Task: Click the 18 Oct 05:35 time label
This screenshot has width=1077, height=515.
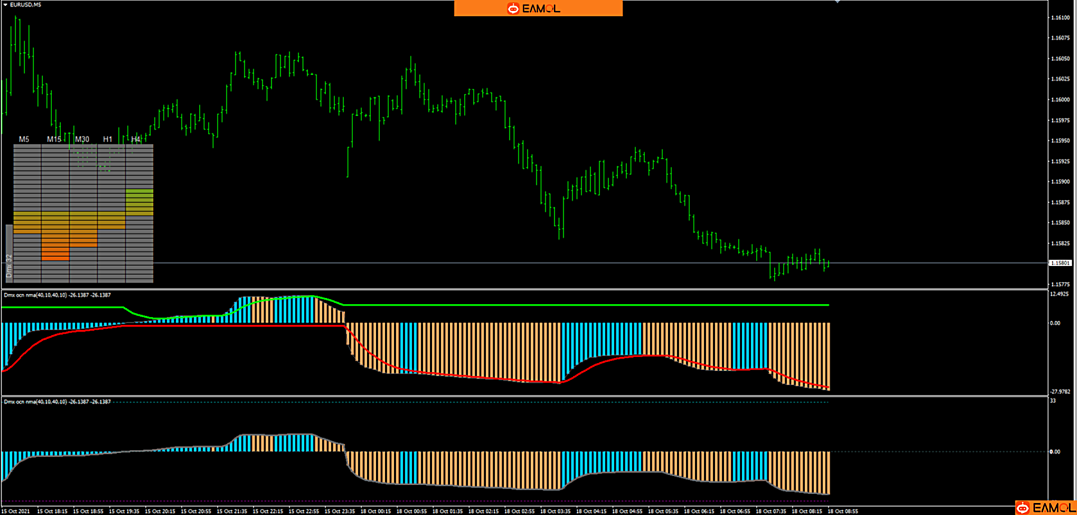Action: click(663, 511)
